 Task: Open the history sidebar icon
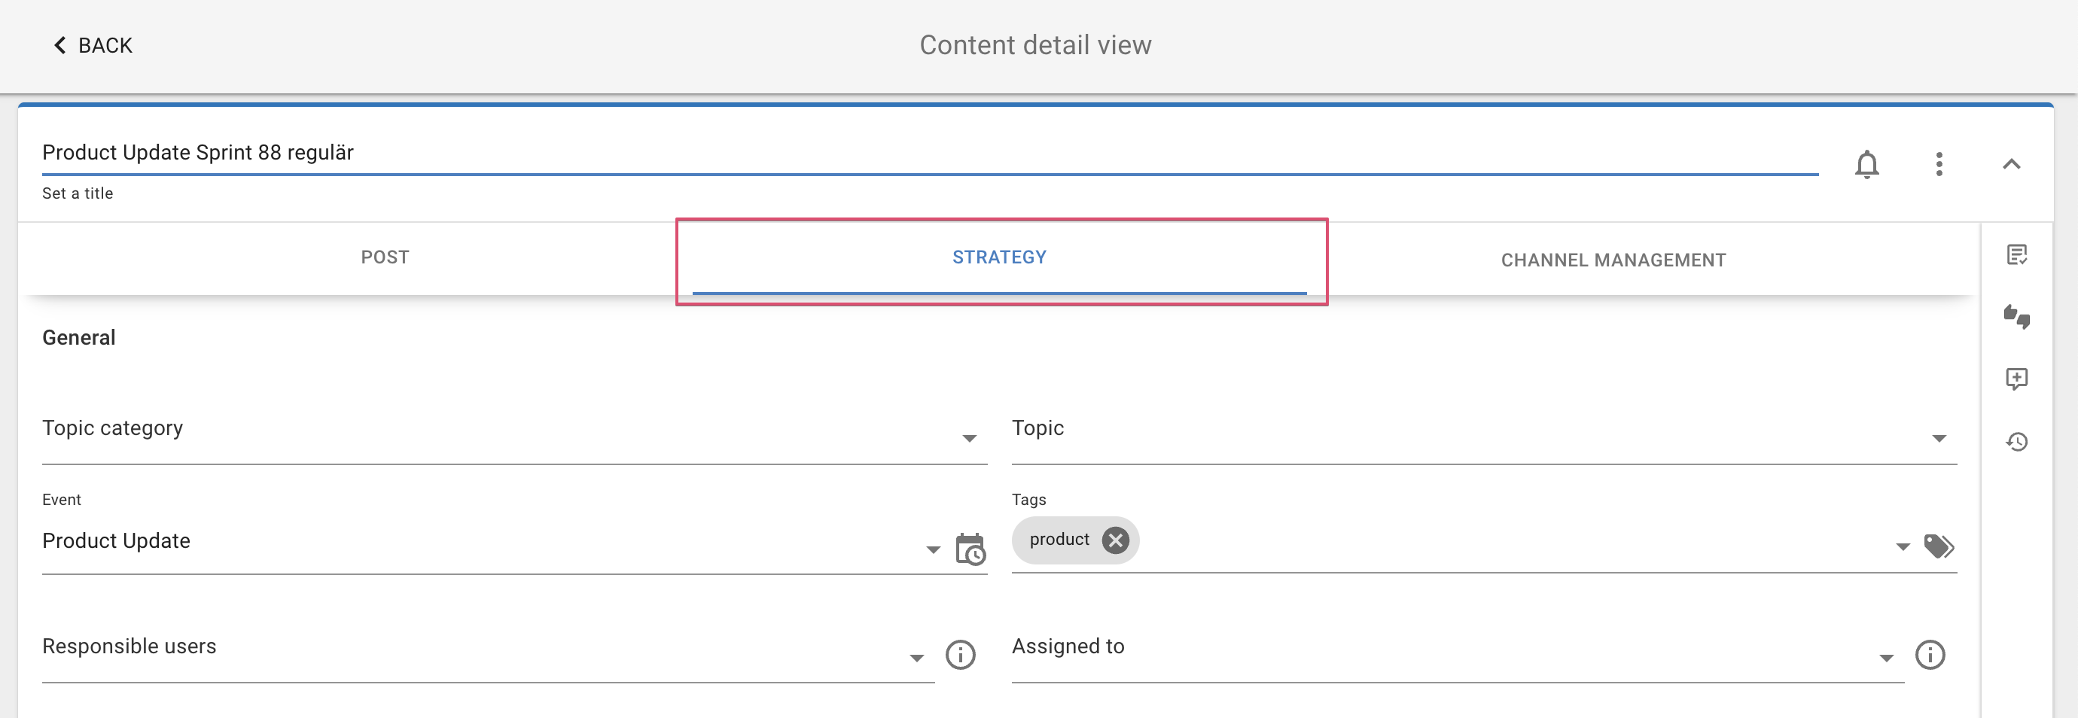tap(2017, 441)
